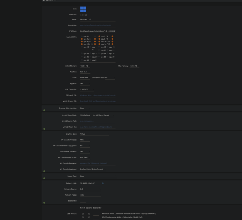Click the Unraid Source Path field

pyautogui.click(x=98, y=121)
